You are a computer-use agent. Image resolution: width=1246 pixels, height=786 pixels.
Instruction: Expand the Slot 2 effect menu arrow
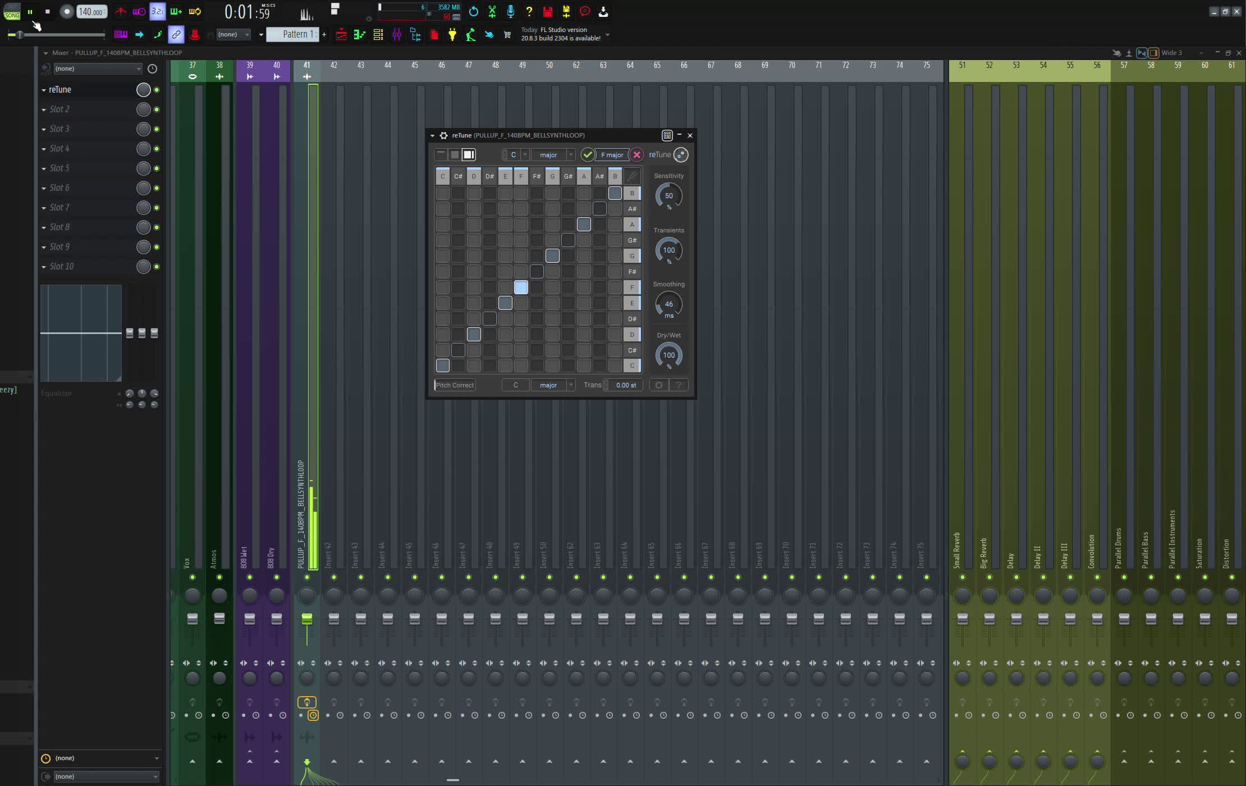(x=44, y=109)
